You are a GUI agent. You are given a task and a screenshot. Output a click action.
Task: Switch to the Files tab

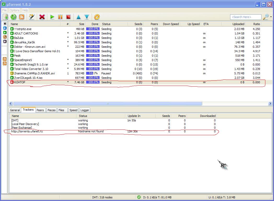(x=61, y=110)
